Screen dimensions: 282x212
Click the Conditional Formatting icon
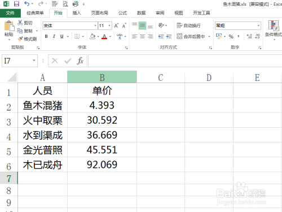(274, 25)
